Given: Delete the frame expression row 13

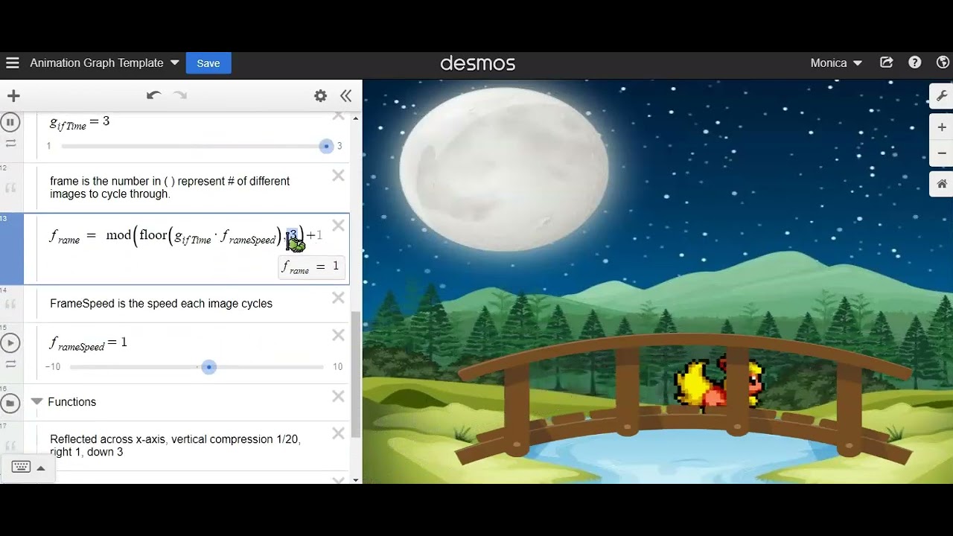Looking at the screenshot, I should [338, 225].
